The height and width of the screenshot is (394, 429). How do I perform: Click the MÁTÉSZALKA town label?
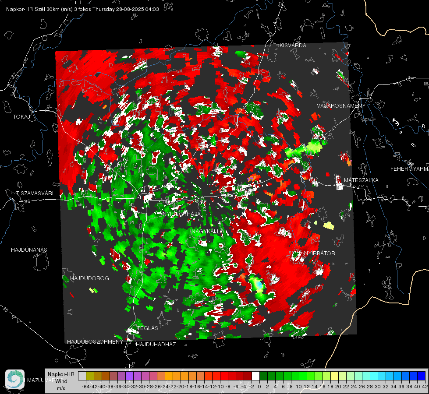click(x=361, y=180)
